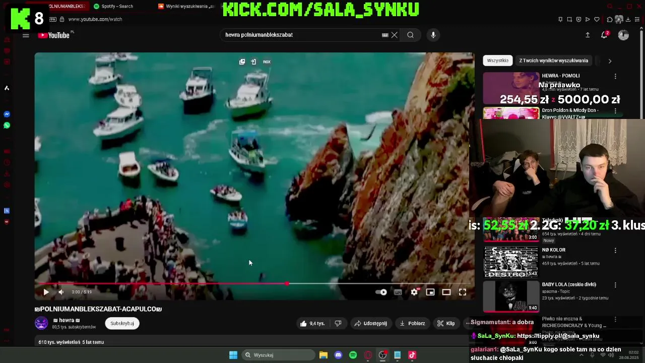Open WhatsApp in the browser sidebar
The width and height of the screenshot is (645, 363).
point(7,126)
